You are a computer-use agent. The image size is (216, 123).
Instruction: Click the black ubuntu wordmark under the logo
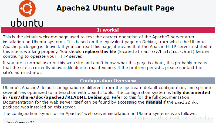27,23
